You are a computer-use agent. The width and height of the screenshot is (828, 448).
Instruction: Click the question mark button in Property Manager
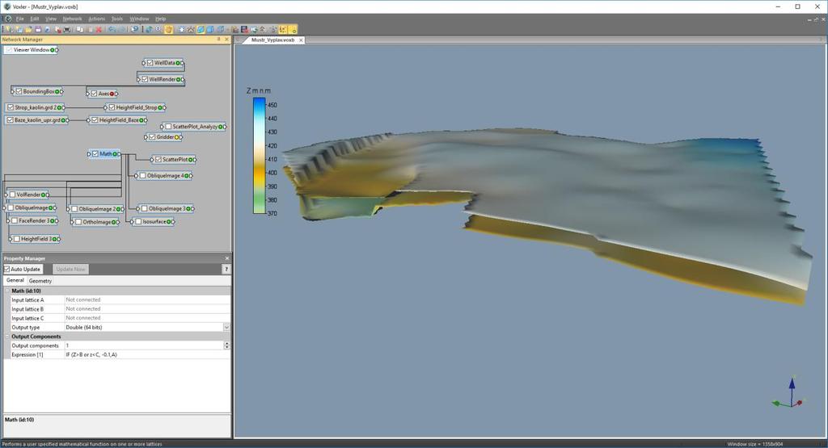[226, 270]
